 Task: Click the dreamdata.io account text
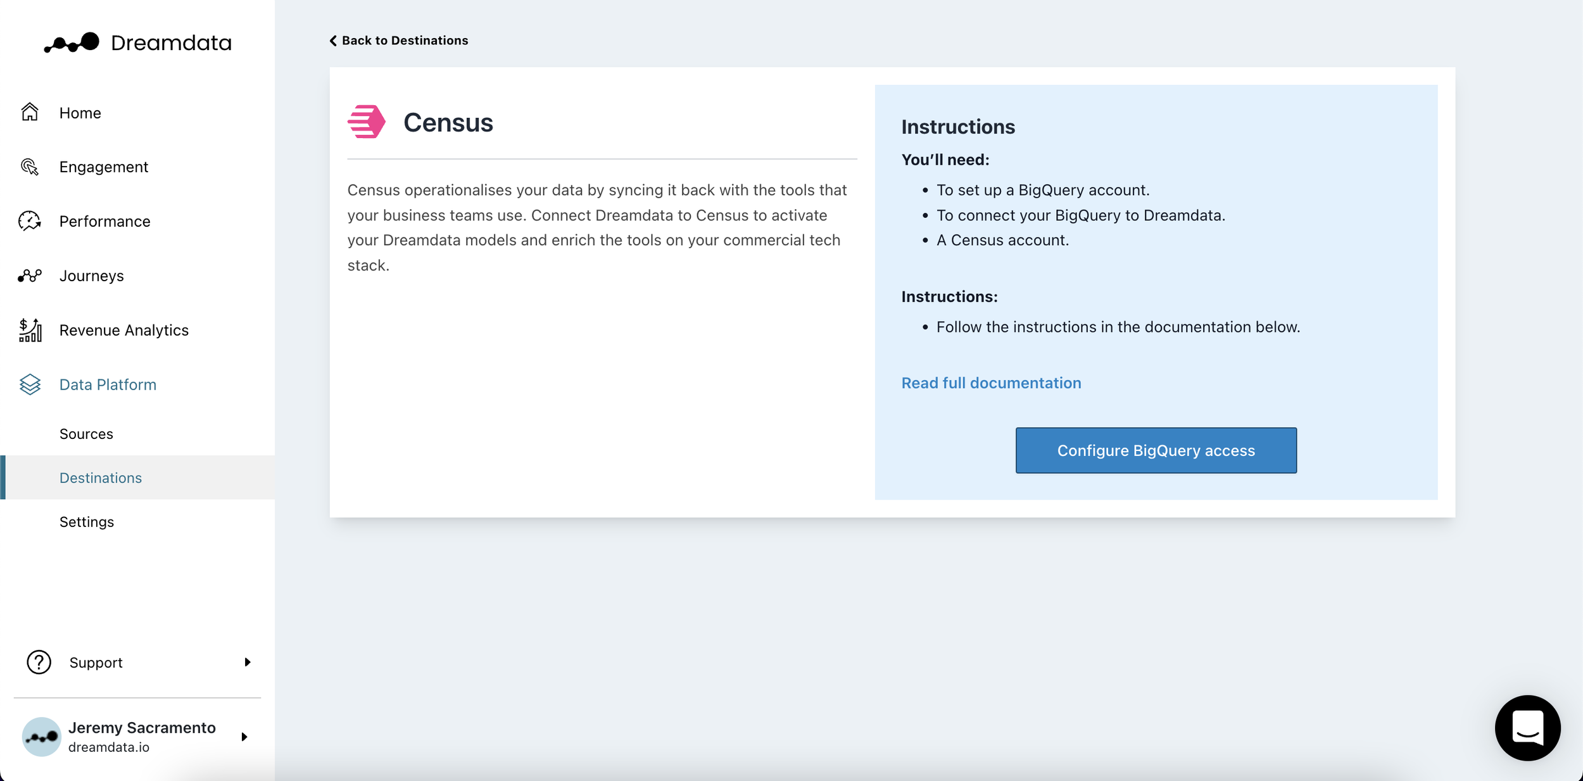point(109,747)
